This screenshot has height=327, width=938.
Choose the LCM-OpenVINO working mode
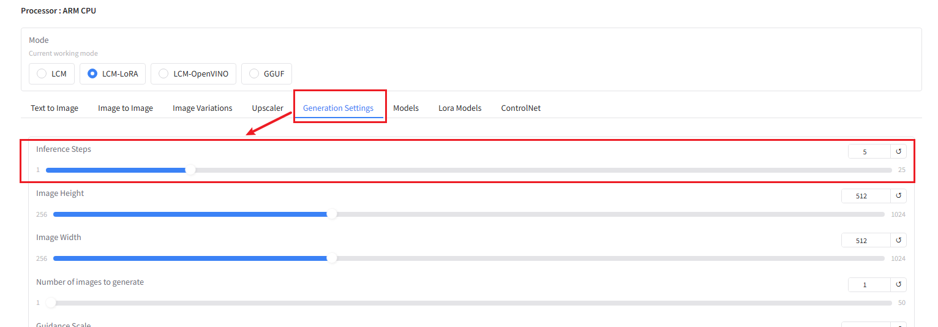tap(163, 73)
